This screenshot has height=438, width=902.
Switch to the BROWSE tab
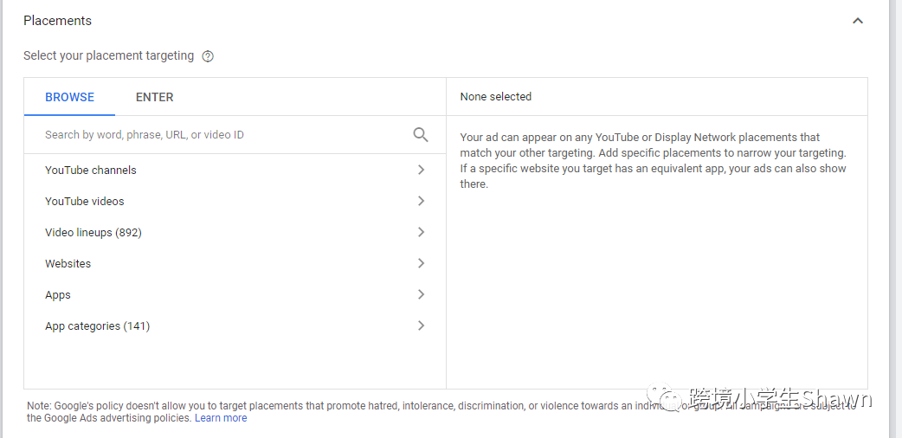click(x=70, y=97)
